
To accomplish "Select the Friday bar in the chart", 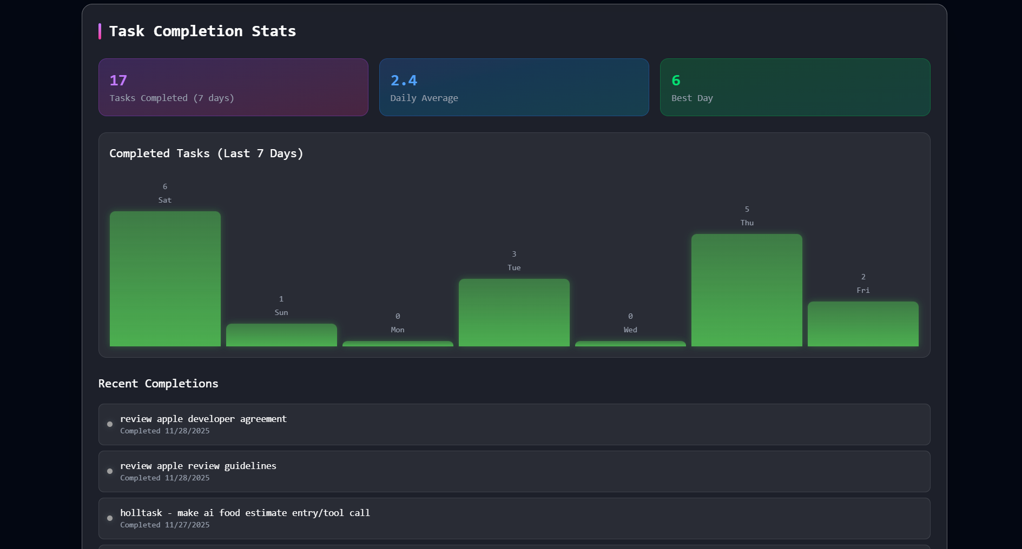I will 862,324.
